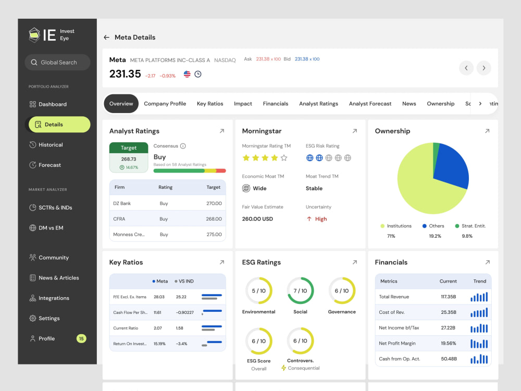521x391 pixels.
Task: Select the Details sidebar item
Action: coord(59,125)
